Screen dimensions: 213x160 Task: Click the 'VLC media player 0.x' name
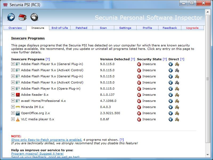coord(38,119)
